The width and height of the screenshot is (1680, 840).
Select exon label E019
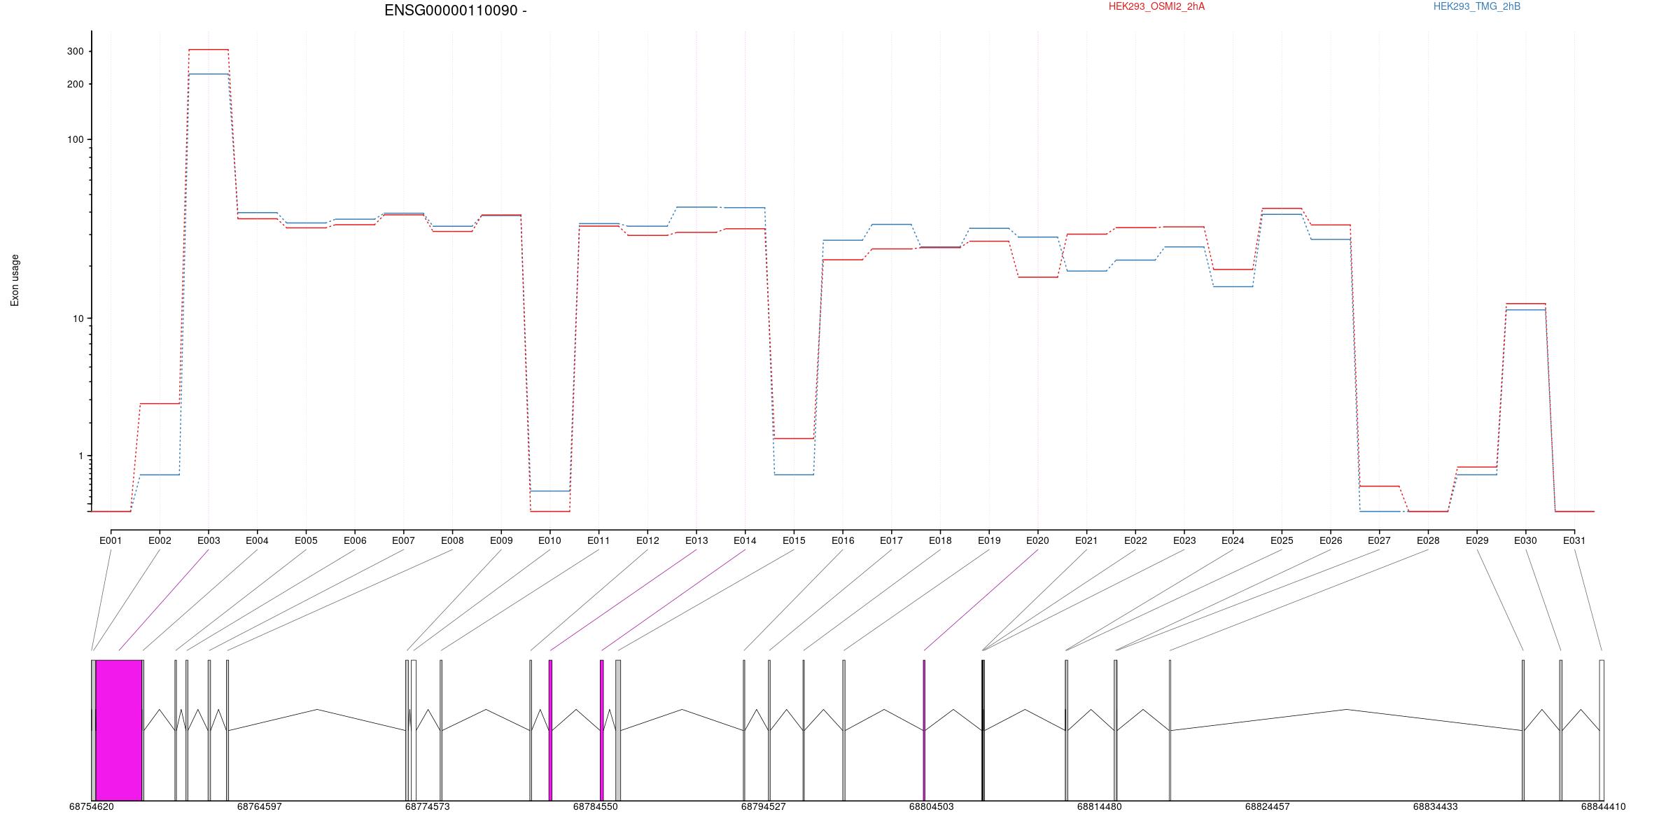[989, 540]
